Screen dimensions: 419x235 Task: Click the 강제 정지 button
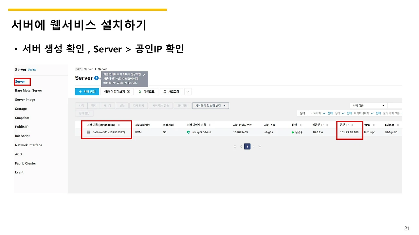click(138, 106)
